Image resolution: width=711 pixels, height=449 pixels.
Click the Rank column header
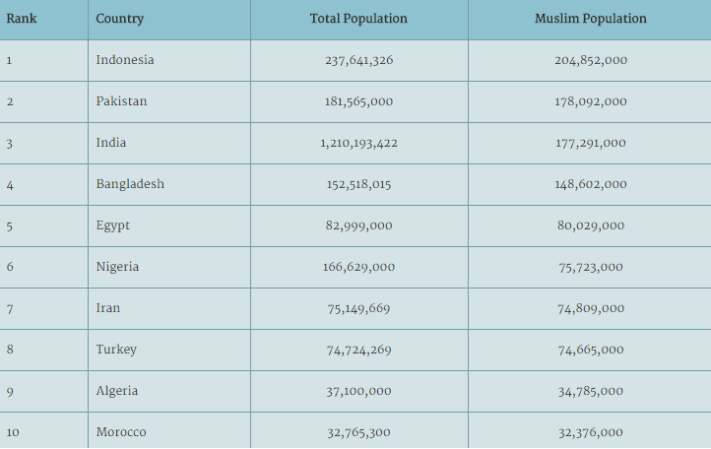click(x=43, y=20)
